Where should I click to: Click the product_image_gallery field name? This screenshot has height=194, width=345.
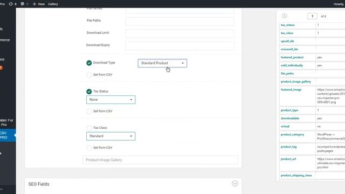[x=296, y=81]
